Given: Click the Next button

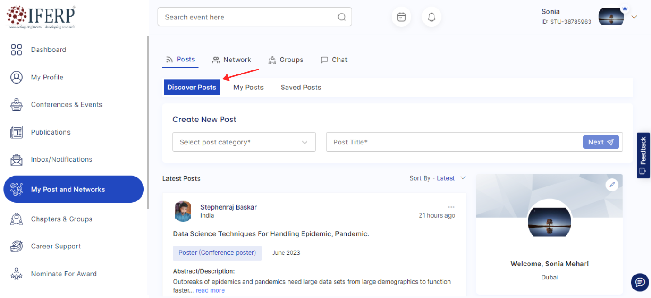Looking at the screenshot, I should coord(600,142).
